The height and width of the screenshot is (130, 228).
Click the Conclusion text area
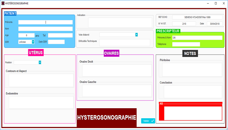[192, 92]
